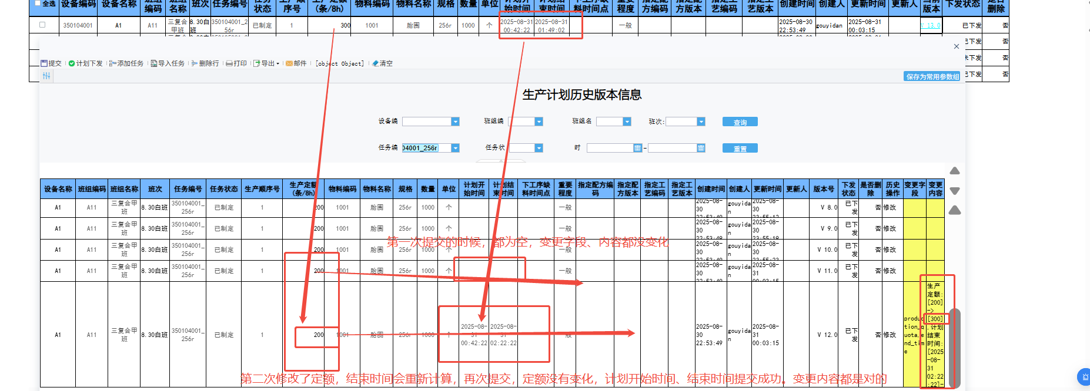Click 修改 in the V 10.0 row

[890, 250]
